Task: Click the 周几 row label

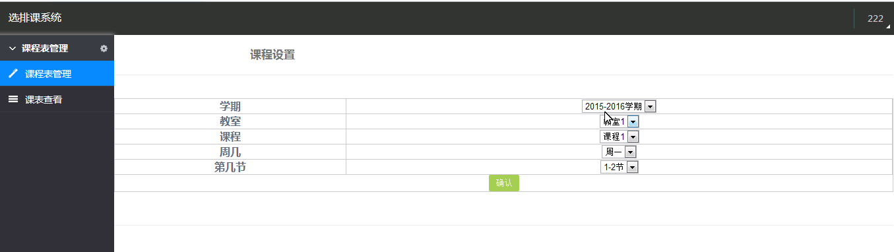Action: click(x=230, y=152)
